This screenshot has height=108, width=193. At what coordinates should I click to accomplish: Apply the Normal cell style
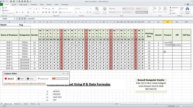click(115, 9)
